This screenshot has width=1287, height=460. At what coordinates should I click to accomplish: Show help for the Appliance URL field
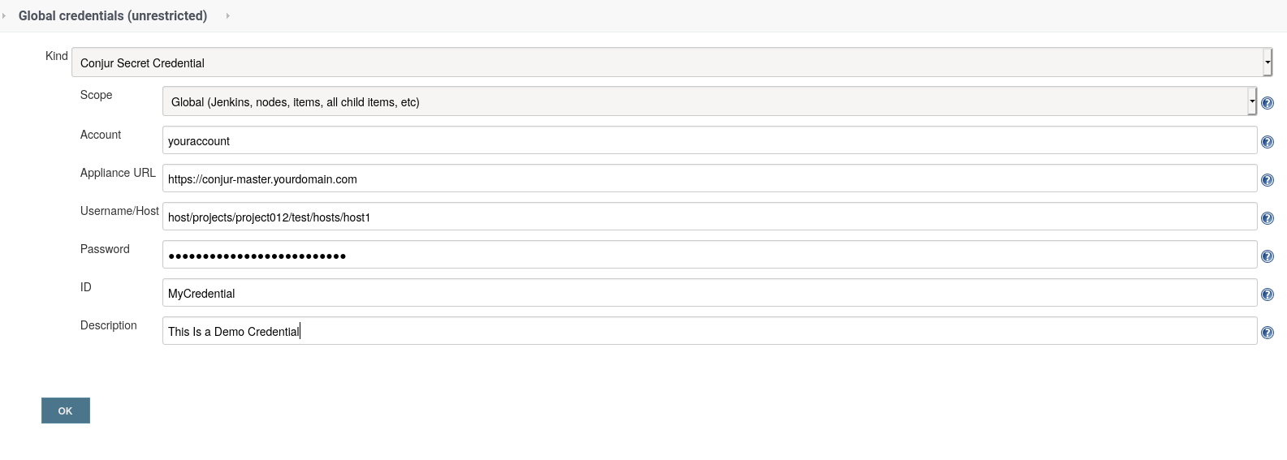pos(1267,180)
